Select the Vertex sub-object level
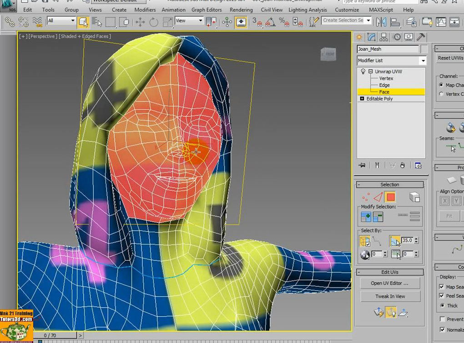 [x=386, y=78]
